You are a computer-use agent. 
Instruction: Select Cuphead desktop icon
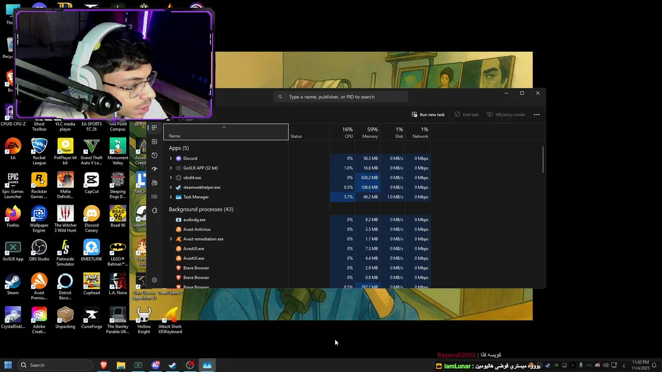click(92, 284)
